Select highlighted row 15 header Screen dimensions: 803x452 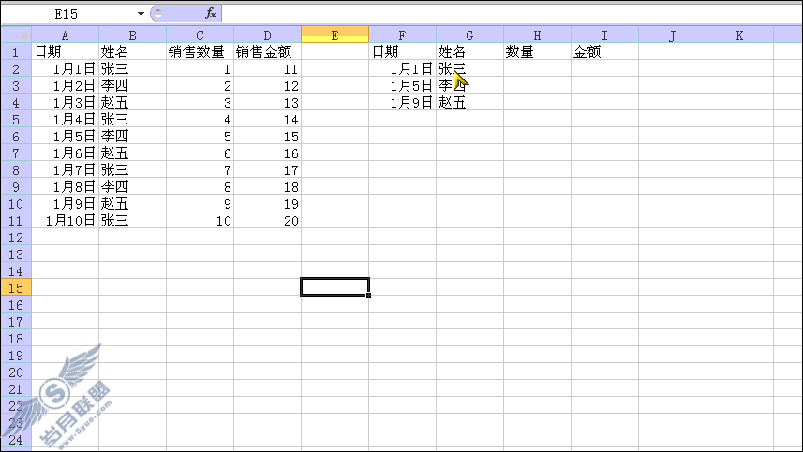(16, 288)
